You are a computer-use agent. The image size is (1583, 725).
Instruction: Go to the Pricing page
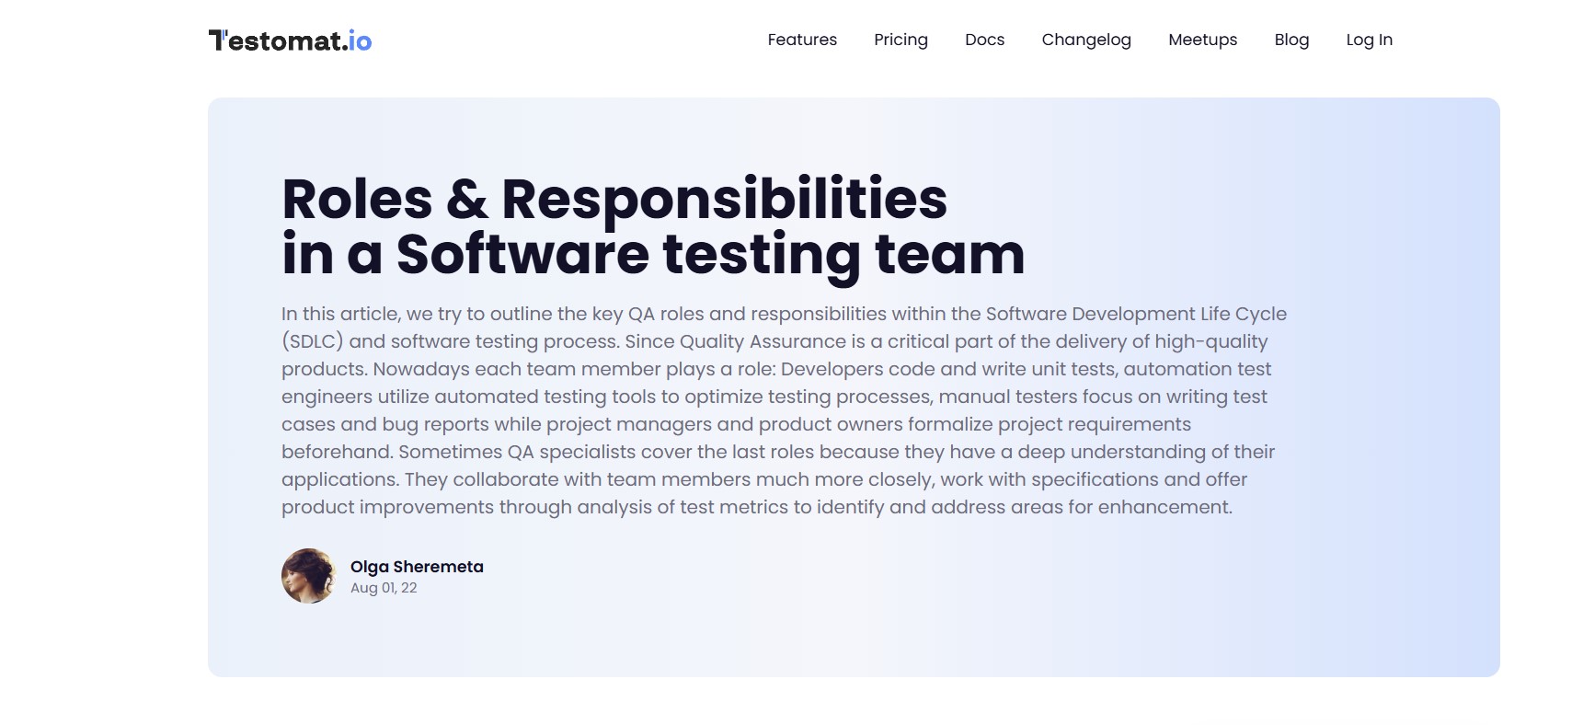[x=900, y=40]
